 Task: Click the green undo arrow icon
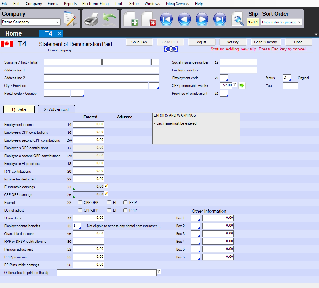109,19
